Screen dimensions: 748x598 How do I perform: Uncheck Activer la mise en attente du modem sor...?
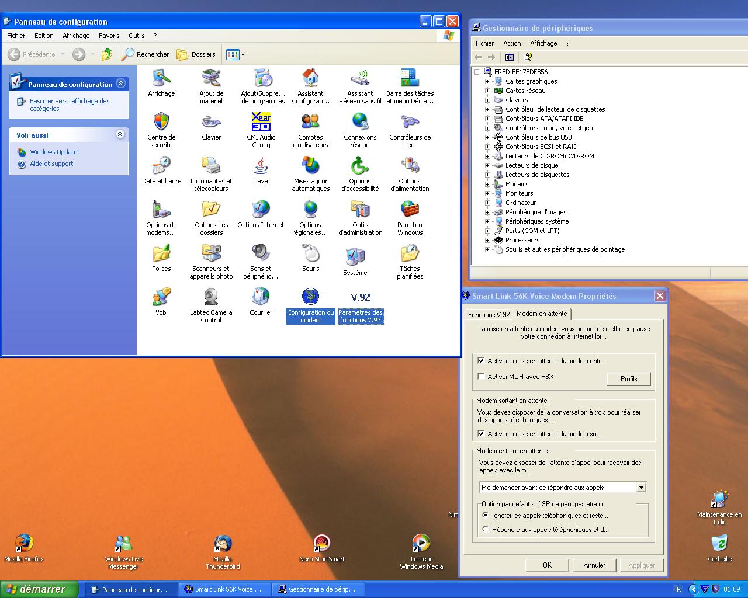tap(481, 434)
